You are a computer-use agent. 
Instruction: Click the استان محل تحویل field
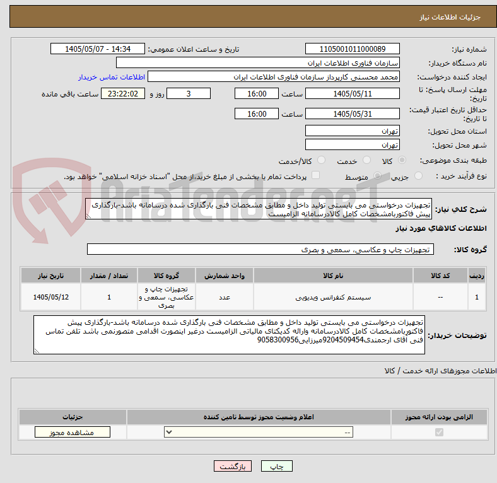352,131
